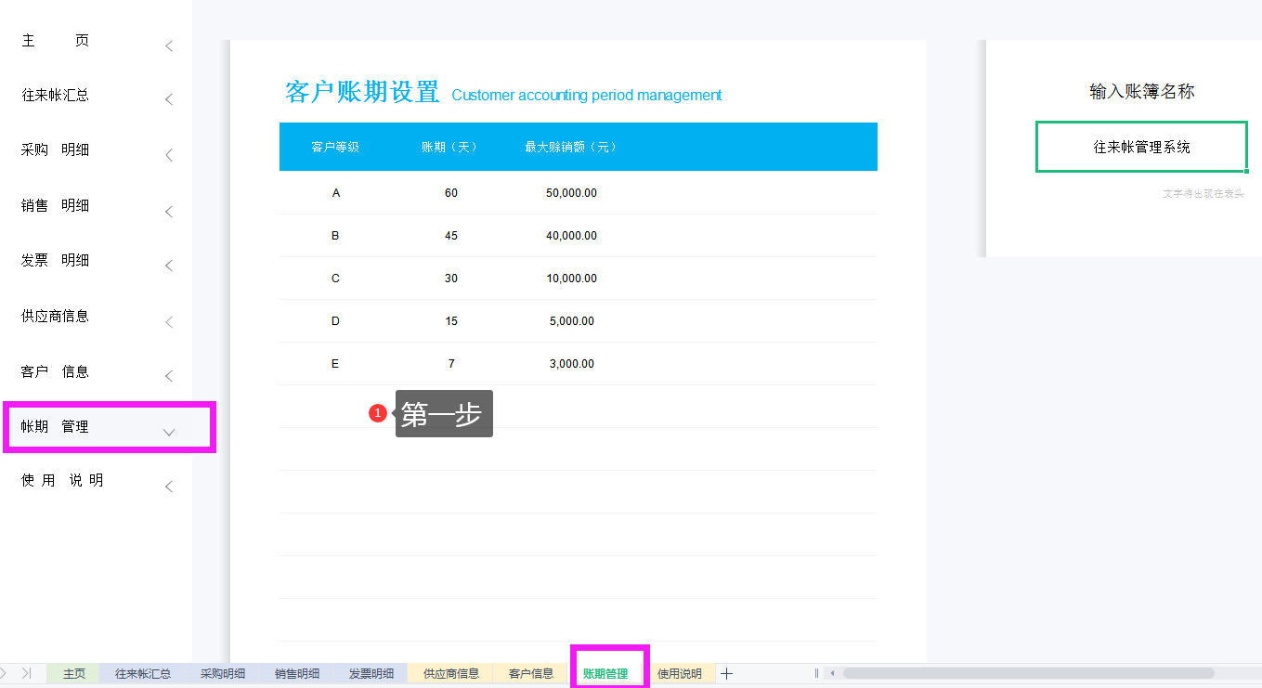The image size is (1262, 688).
Task: Open the 销售明细 sheet tab
Action: (296, 673)
